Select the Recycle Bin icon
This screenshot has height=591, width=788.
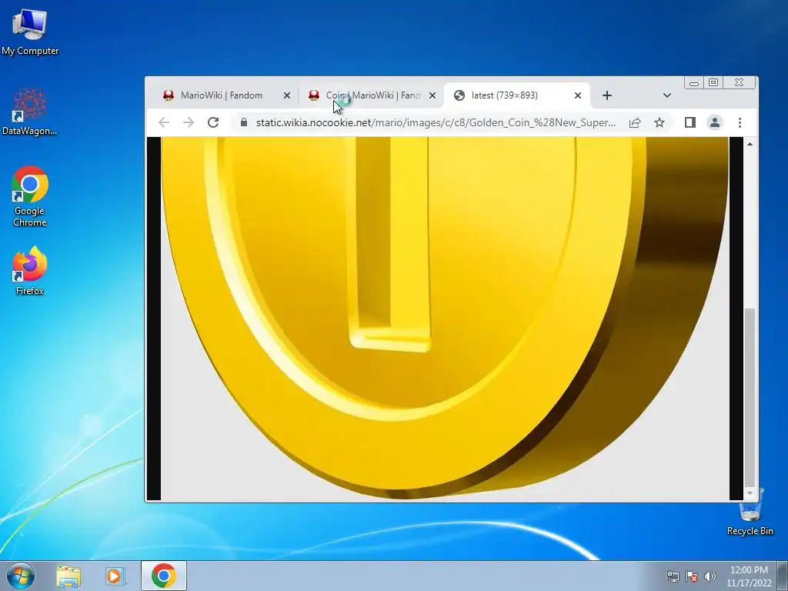(750, 511)
